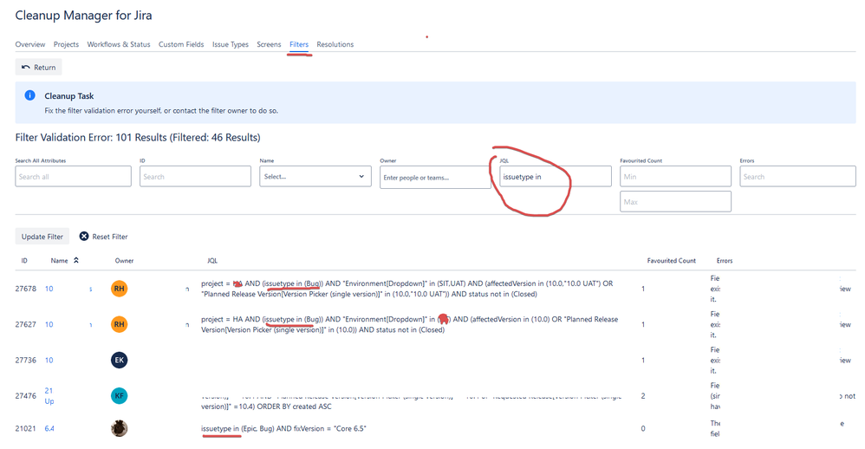Click favourited count 0 in row 21021

[642, 428]
